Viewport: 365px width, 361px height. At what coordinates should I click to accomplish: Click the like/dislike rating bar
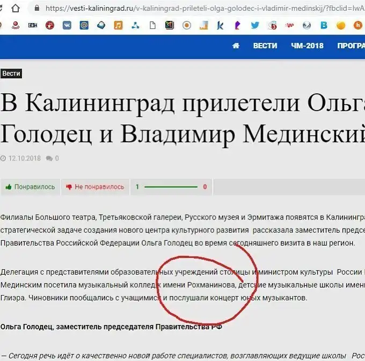(x=171, y=187)
